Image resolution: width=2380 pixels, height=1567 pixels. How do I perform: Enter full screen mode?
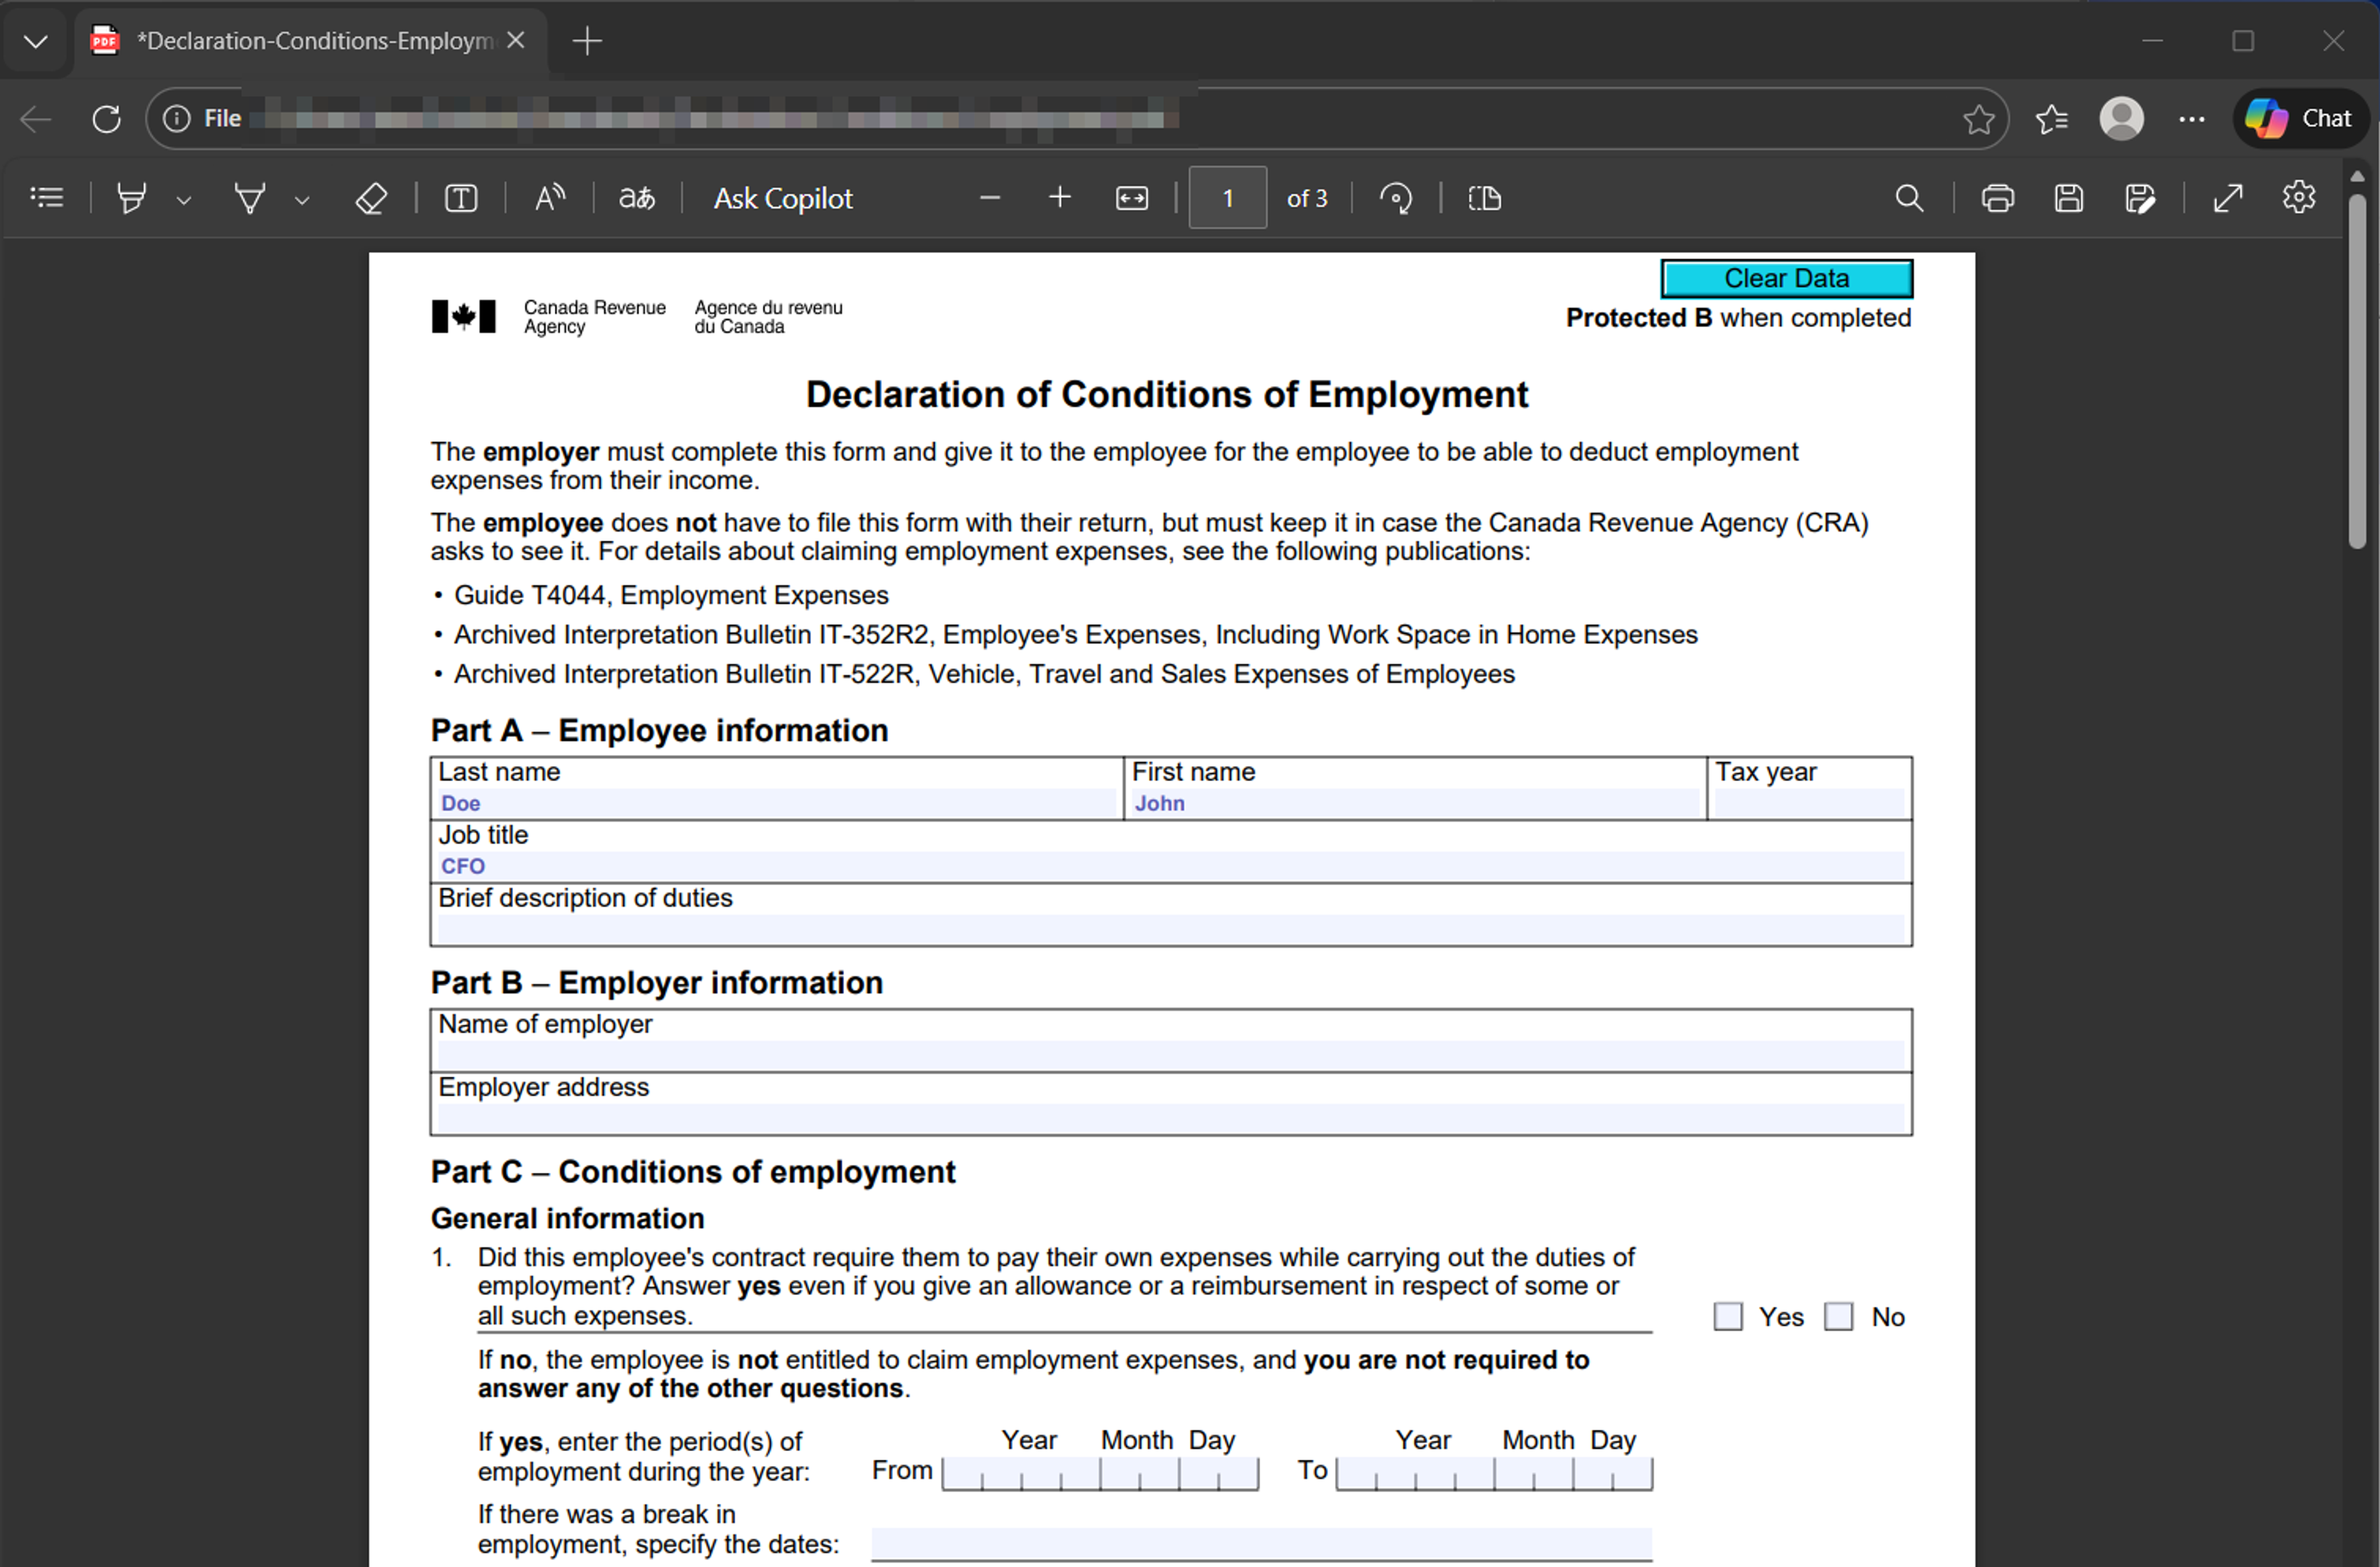point(2228,198)
